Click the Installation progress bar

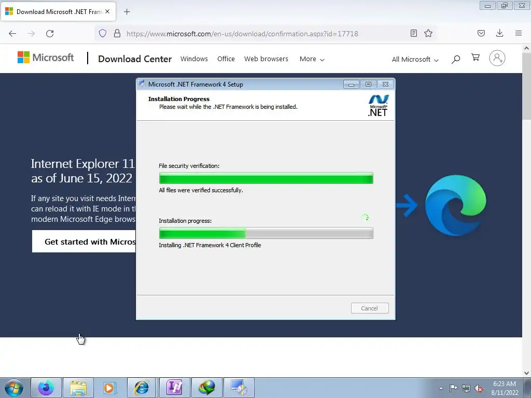tap(266, 233)
